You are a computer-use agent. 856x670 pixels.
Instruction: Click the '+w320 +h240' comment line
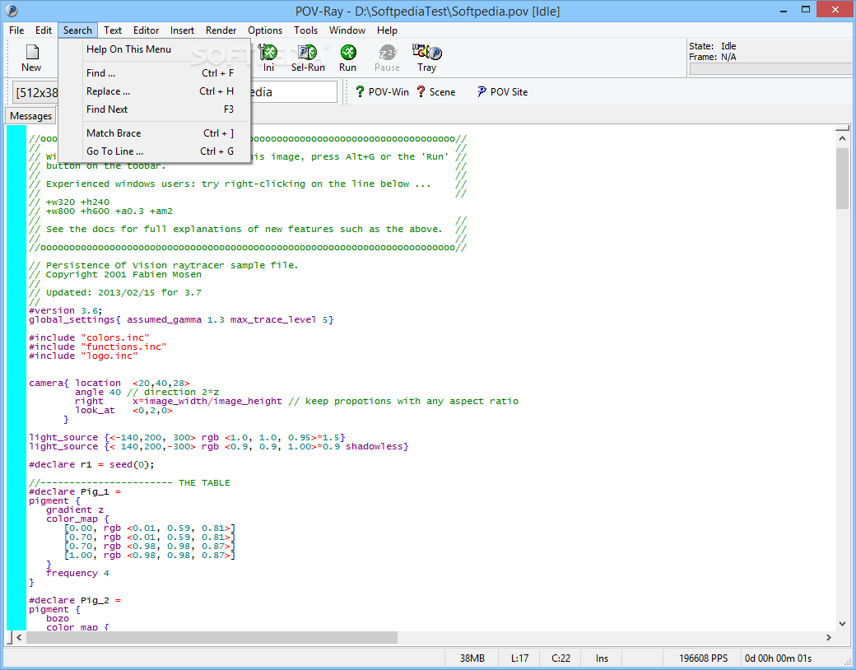pyautogui.click(x=69, y=202)
